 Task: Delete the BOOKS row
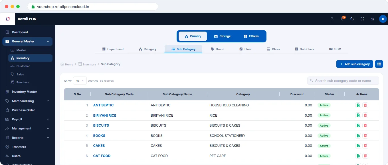pos(365,136)
